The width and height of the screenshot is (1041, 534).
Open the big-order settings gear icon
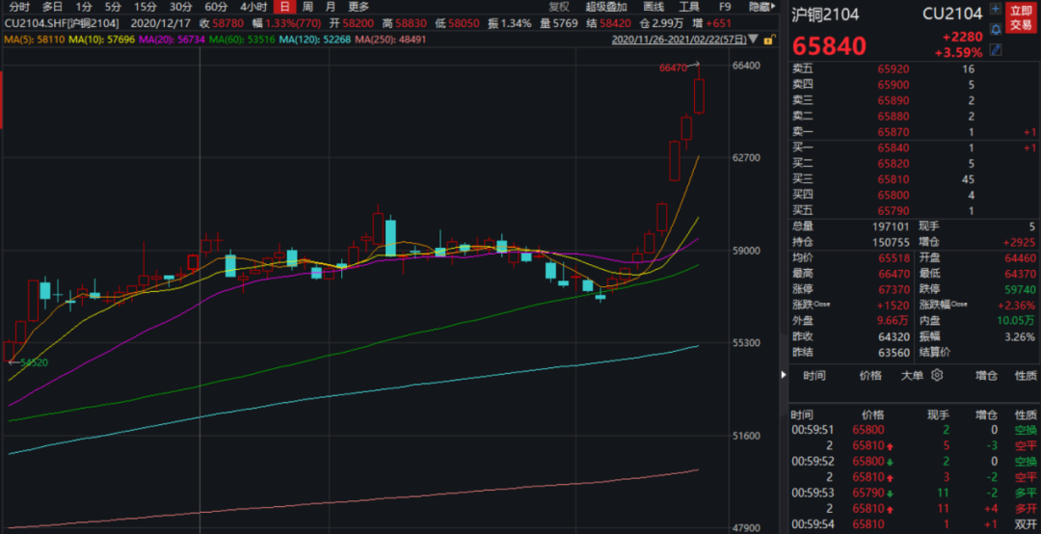(x=937, y=375)
